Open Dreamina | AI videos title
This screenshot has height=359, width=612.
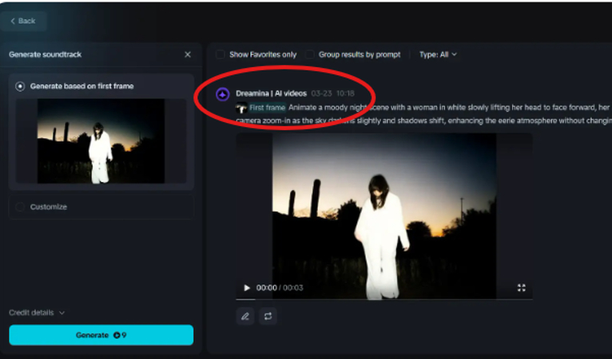[272, 93]
